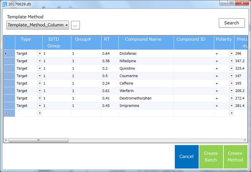Click the Search button
251x172 pixels.
coord(231,23)
